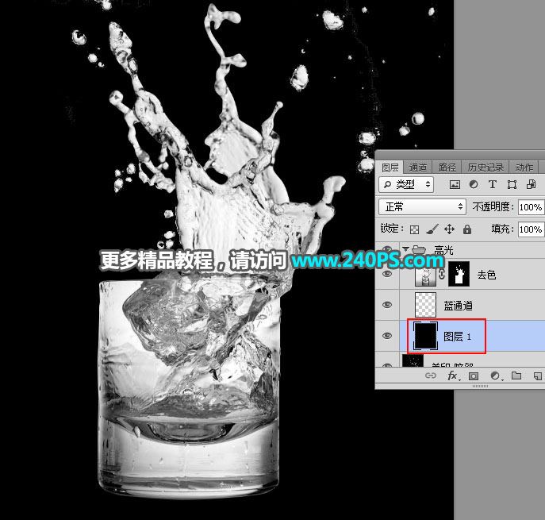
Task: Switch to the 通道 tab
Action: (418, 168)
